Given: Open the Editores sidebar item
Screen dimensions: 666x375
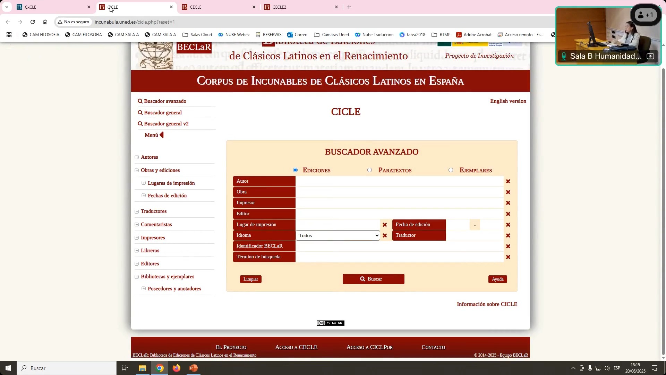Looking at the screenshot, I should coord(150,264).
